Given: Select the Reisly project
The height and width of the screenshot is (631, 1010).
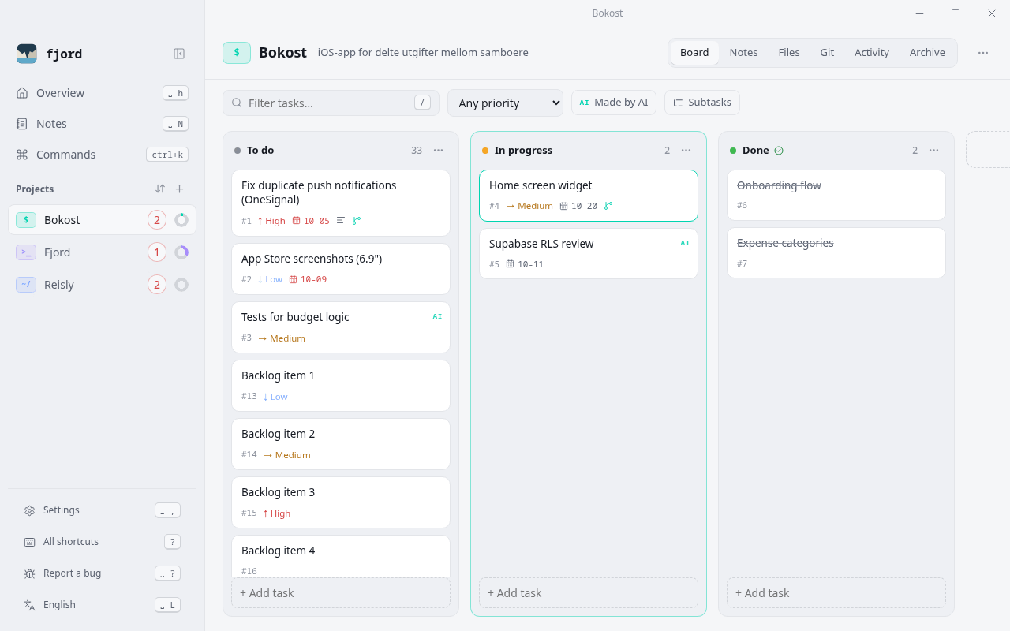Looking at the screenshot, I should click(x=102, y=285).
